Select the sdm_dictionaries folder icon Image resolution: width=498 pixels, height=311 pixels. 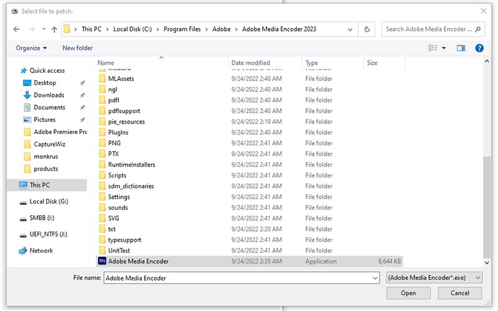pyautogui.click(x=102, y=186)
